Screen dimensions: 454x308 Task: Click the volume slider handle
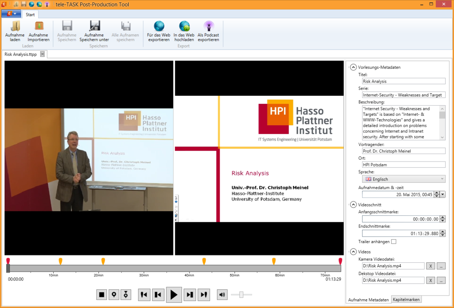[x=241, y=294]
